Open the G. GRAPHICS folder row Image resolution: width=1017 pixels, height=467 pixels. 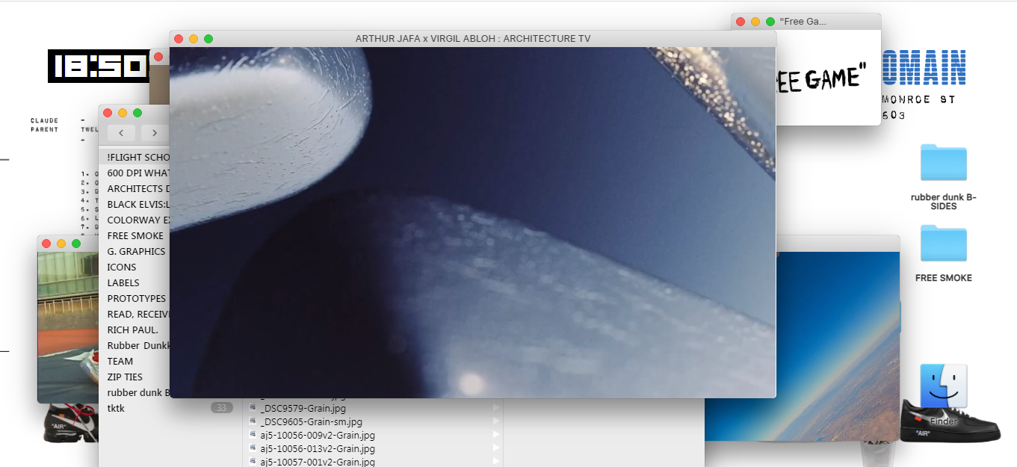(135, 251)
